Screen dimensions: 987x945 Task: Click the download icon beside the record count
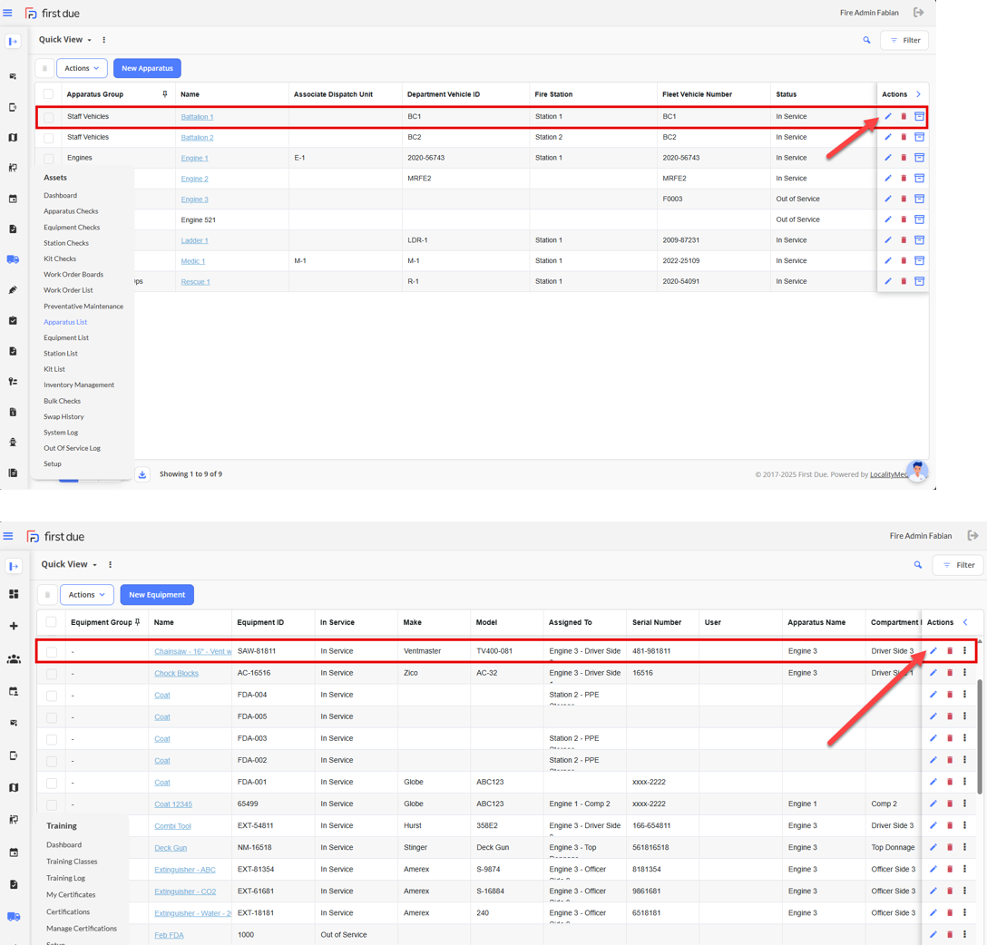pyautogui.click(x=142, y=474)
